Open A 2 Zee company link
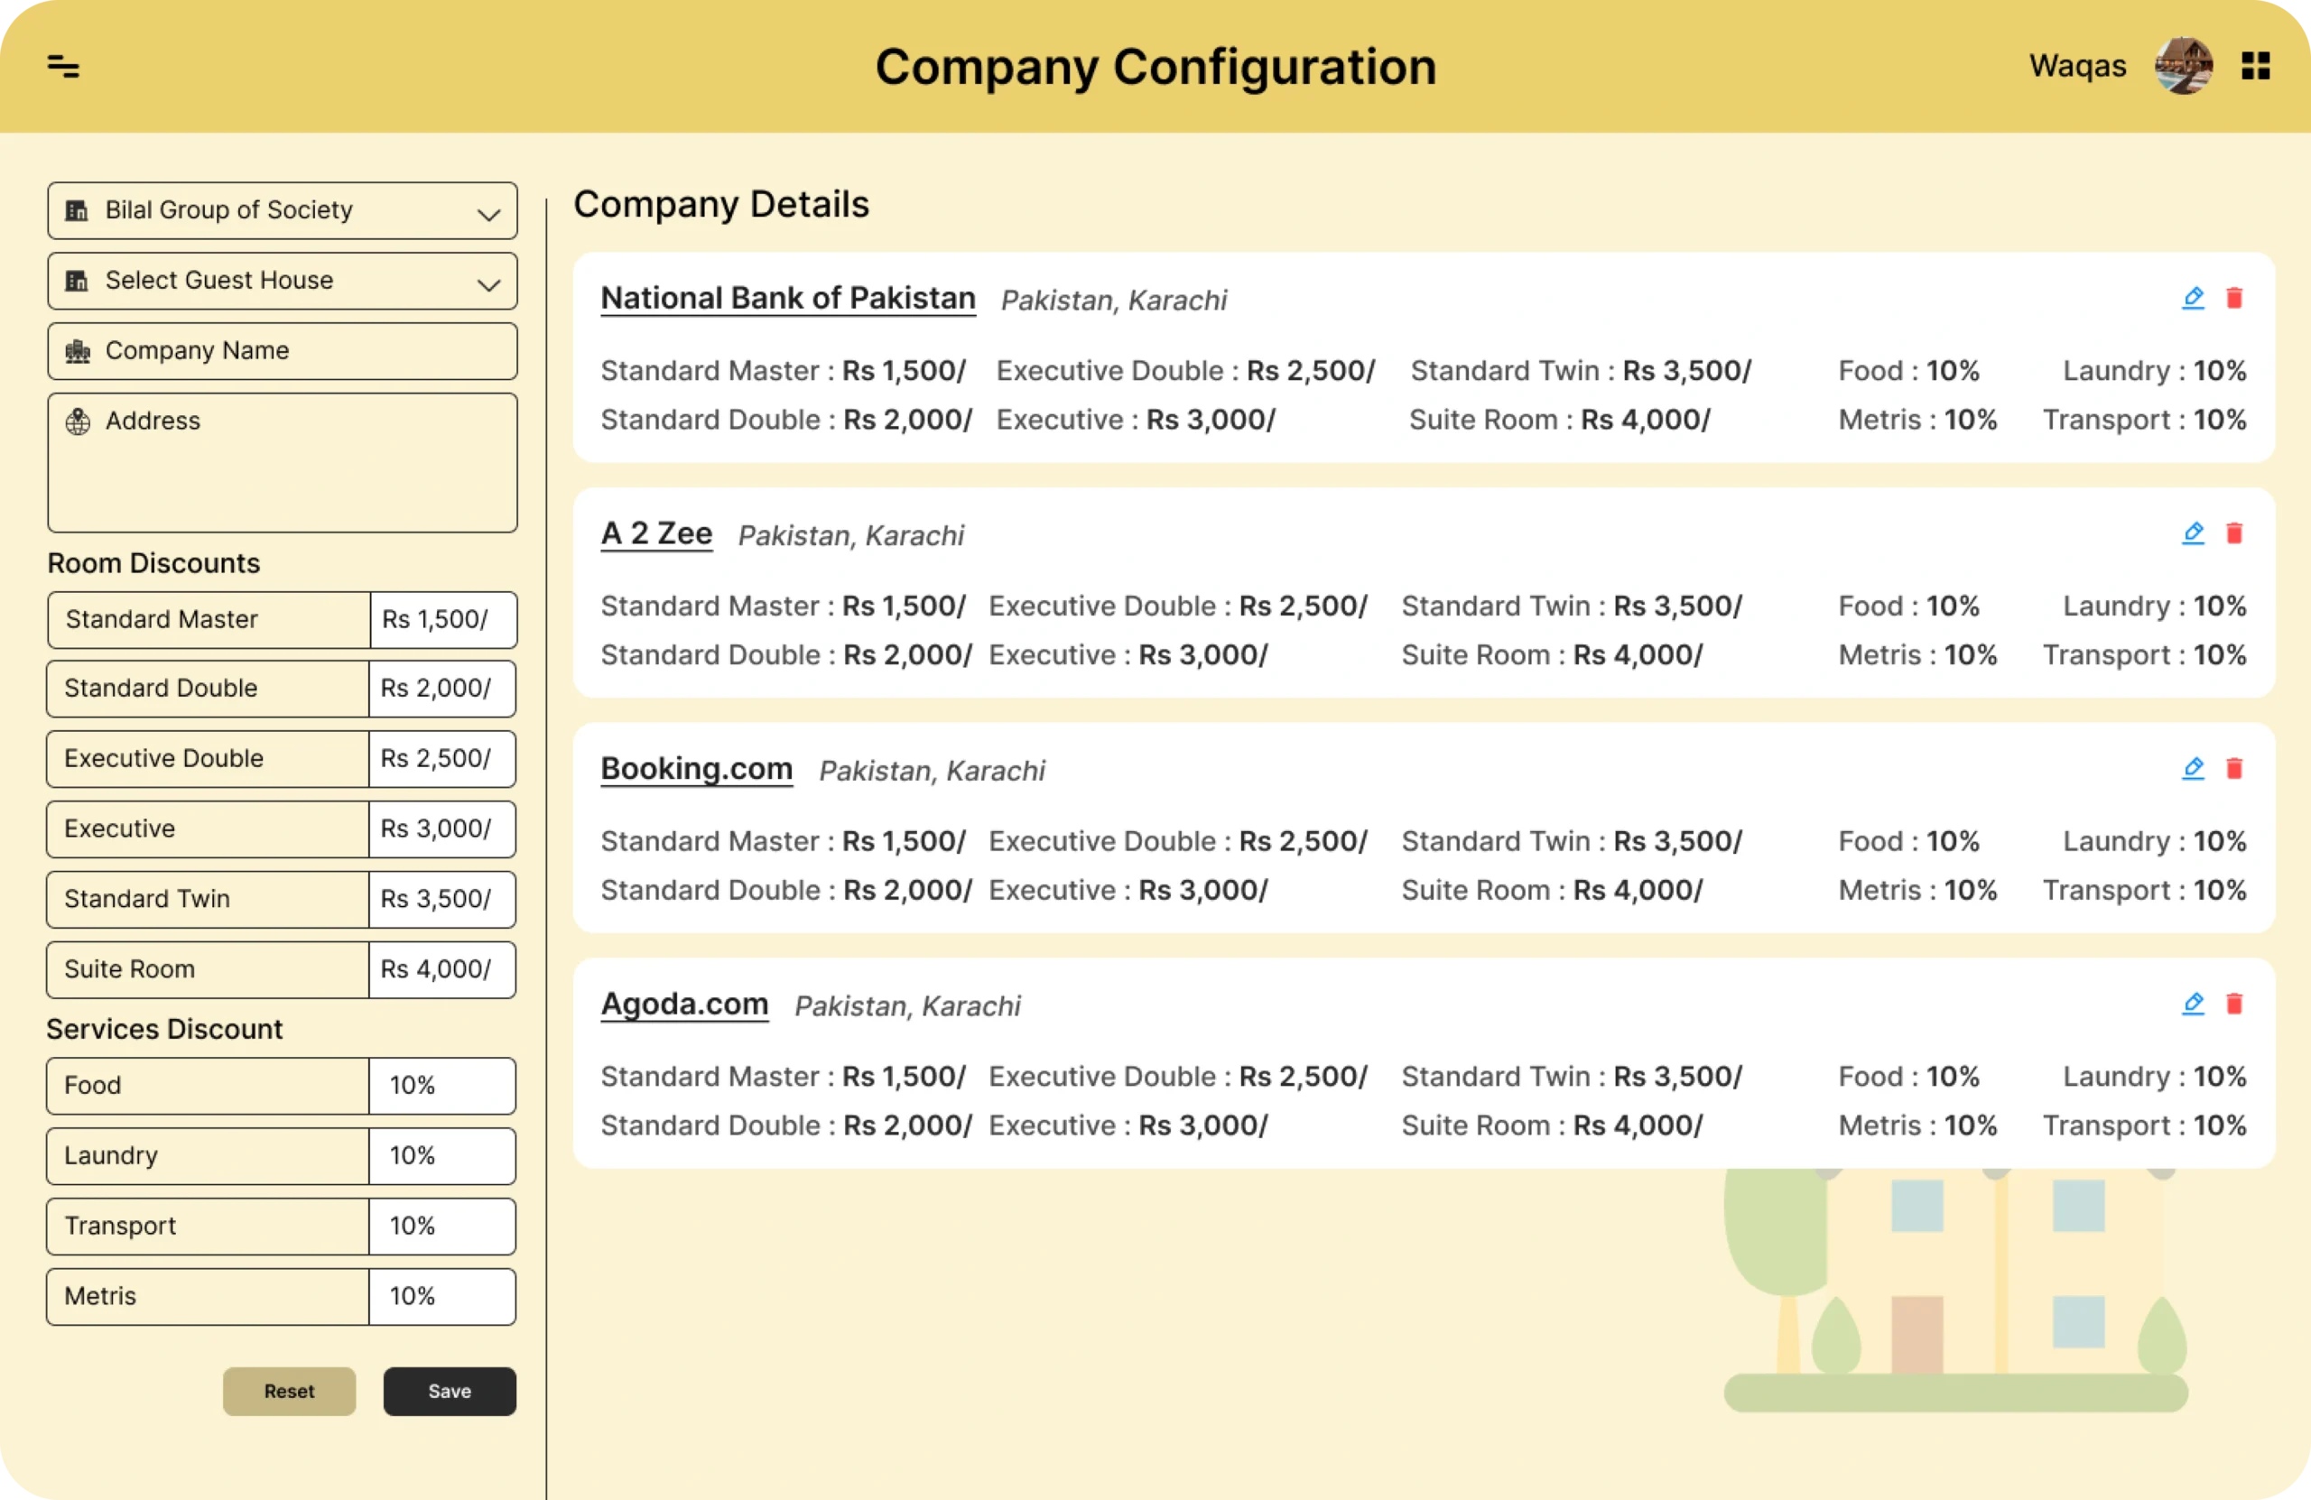This screenshot has width=2311, height=1500. click(656, 533)
